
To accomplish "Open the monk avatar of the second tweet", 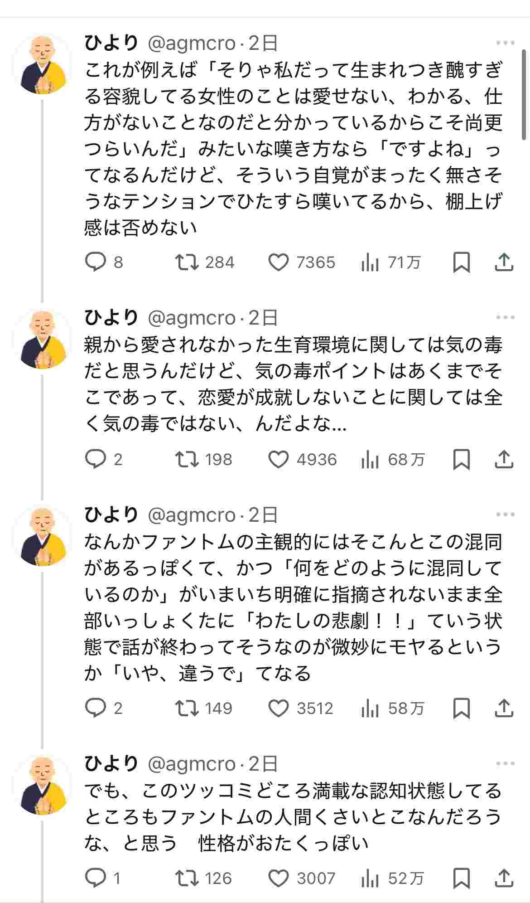I will coord(42,339).
